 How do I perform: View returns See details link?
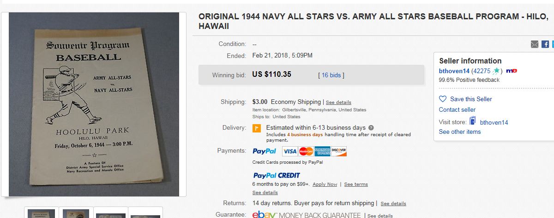coord(393,203)
